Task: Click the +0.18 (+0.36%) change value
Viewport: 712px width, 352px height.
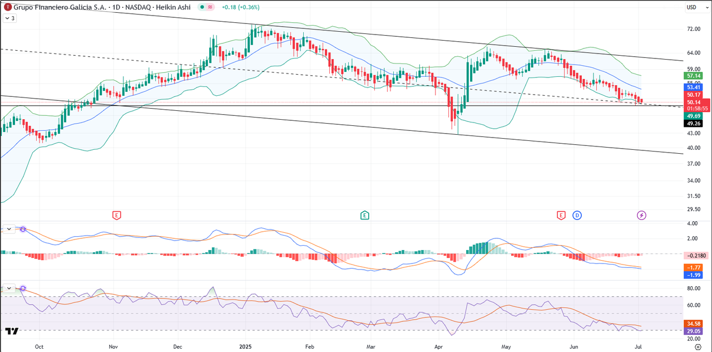Action: pos(240,7)
